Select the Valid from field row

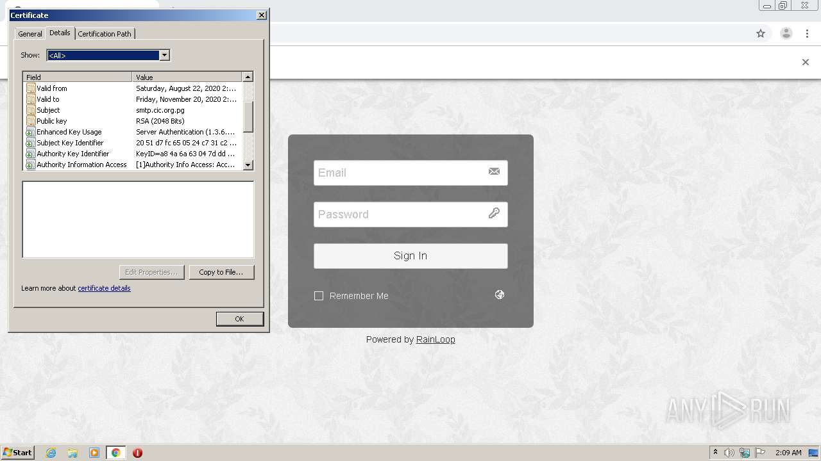click(133, 88)
